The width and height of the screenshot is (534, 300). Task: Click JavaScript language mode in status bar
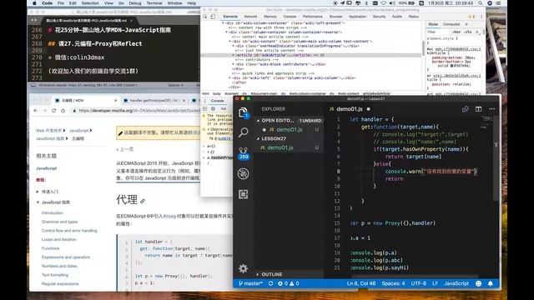tap(456, 283)
